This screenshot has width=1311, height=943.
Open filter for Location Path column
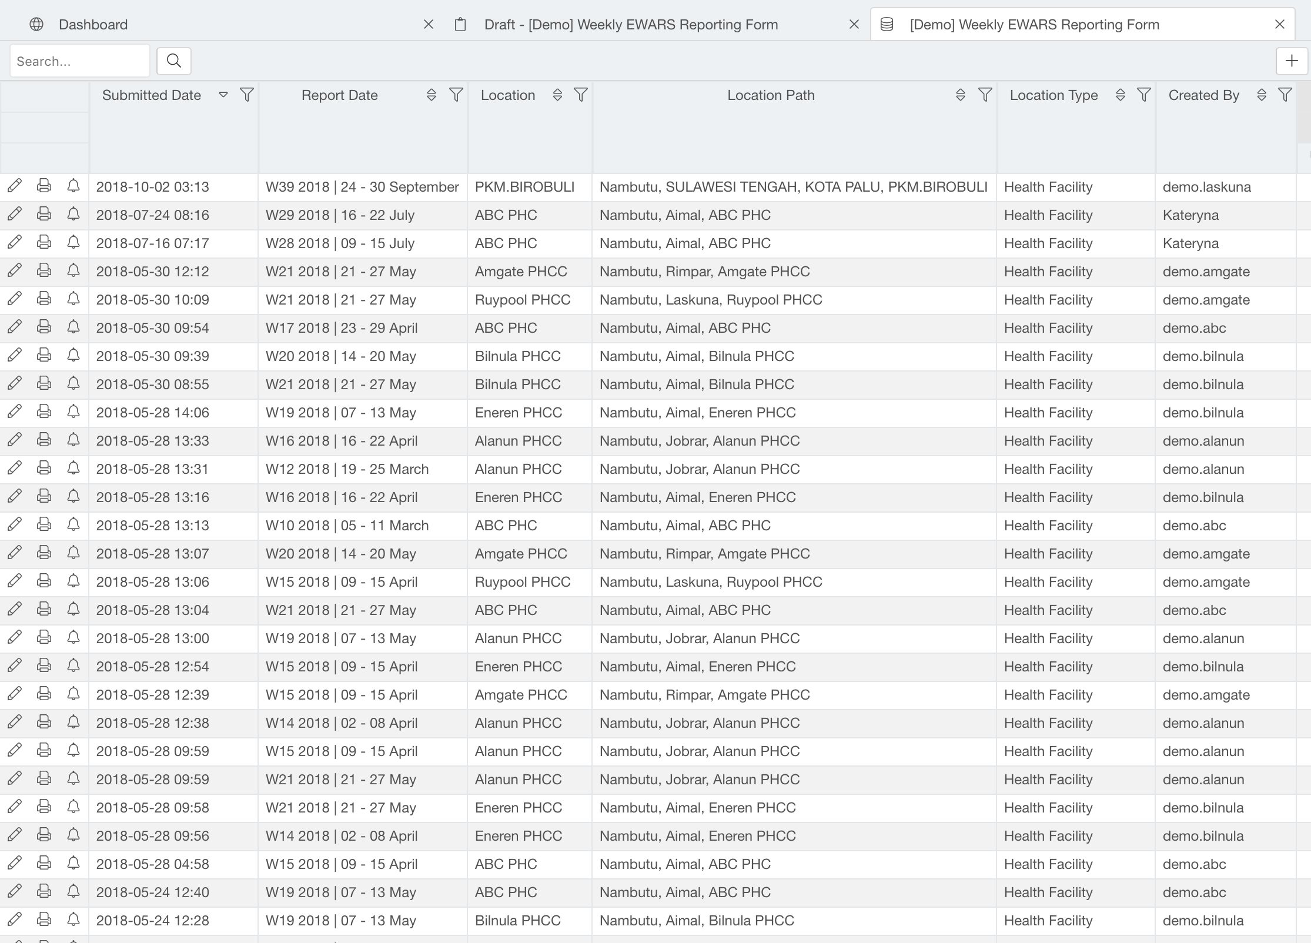[985, 95]
